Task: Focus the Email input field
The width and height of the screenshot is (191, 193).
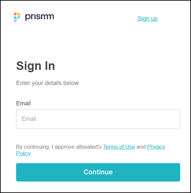Action: click(x=98, y=119)
